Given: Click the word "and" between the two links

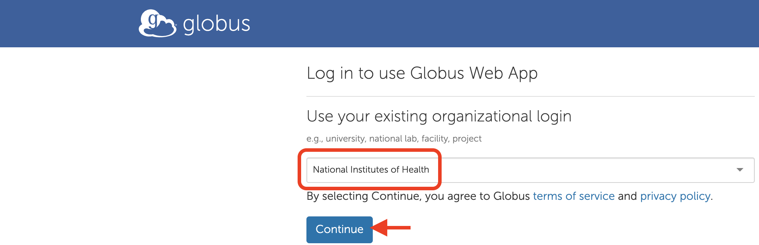Looking at the screenshot, I should [x=627, y=196].
